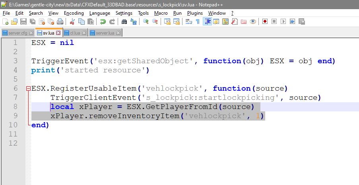Image resolution: width=359 pixels, height=185 pixels.
Task: Switch to the cl.lua tab
Action: tap(75, 33)
